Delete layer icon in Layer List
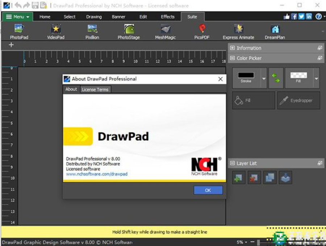 pyautogui.click(x=254, y=178)
